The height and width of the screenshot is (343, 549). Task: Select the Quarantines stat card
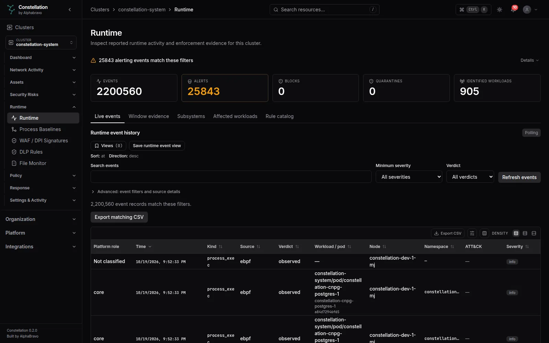[406, 88]
